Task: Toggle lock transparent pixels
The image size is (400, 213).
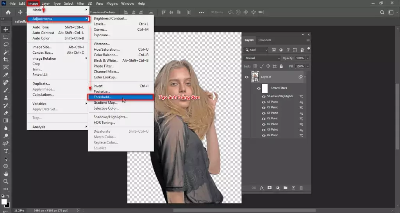Action: 255,66
